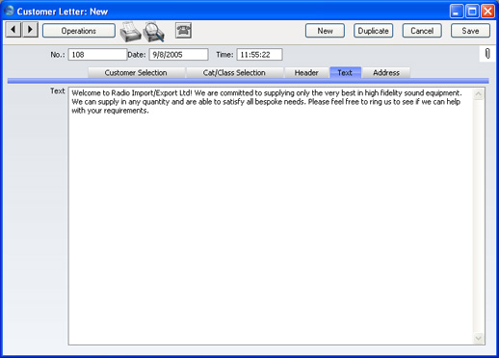Viewport: 499px width, 358px height.
Task: Click the globe icon in title bar
Action: coord(10,11)
